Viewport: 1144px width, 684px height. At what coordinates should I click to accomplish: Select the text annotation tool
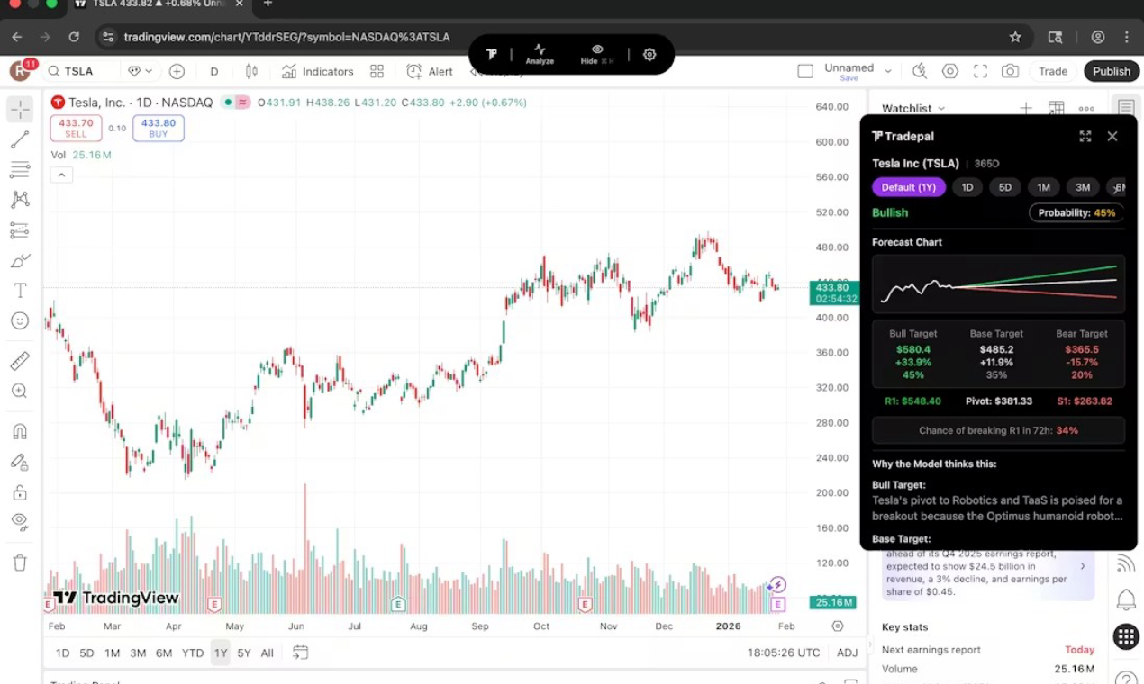[20, 290]
